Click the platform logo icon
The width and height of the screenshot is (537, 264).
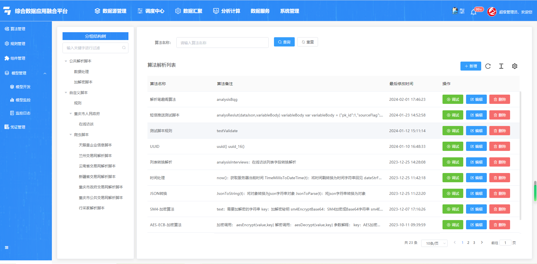coord(7,11)
